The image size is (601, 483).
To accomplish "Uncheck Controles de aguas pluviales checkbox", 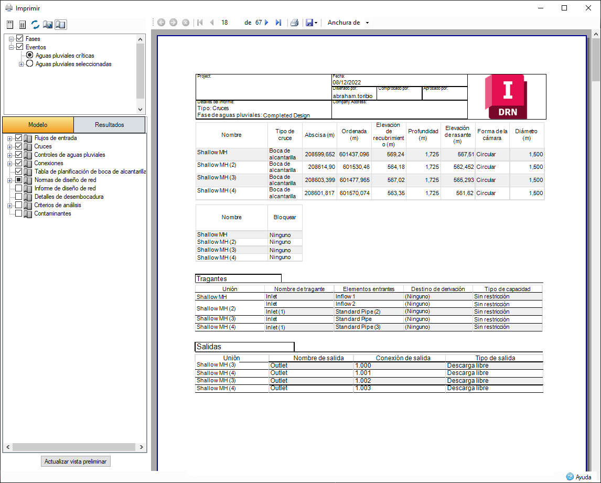I will tap(18, 155).
